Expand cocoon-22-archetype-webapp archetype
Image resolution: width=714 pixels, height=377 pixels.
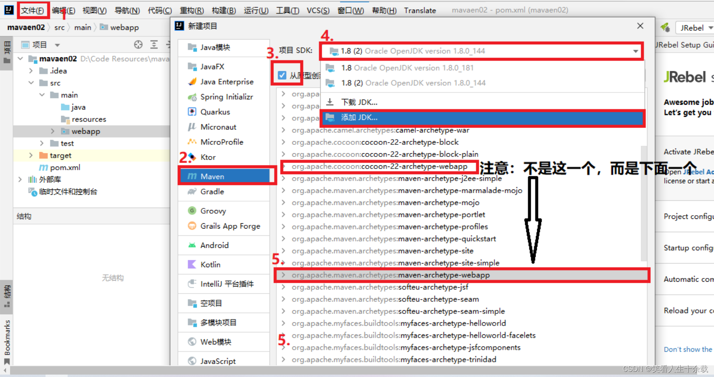pyautogui.click(x=284, y=166)
